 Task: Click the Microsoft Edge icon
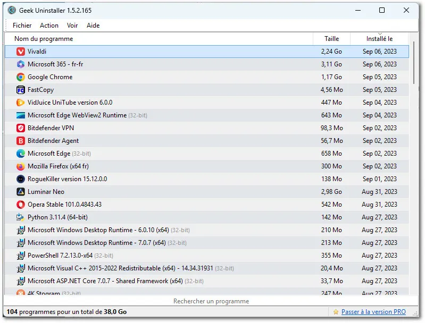(21, 154)
